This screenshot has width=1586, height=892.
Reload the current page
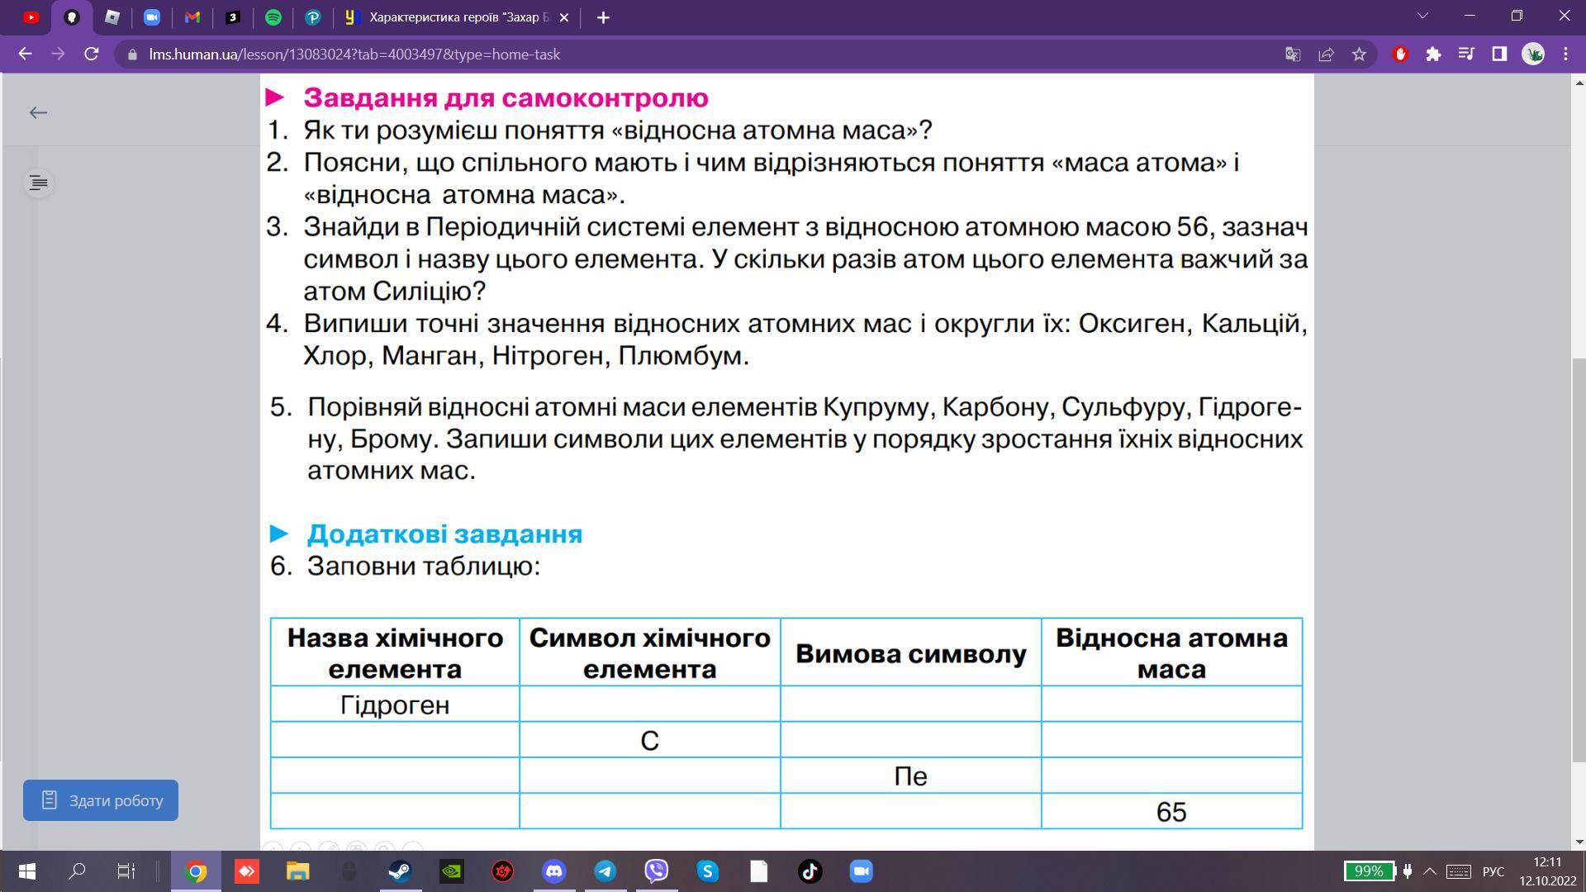click(x=92, y=54)
